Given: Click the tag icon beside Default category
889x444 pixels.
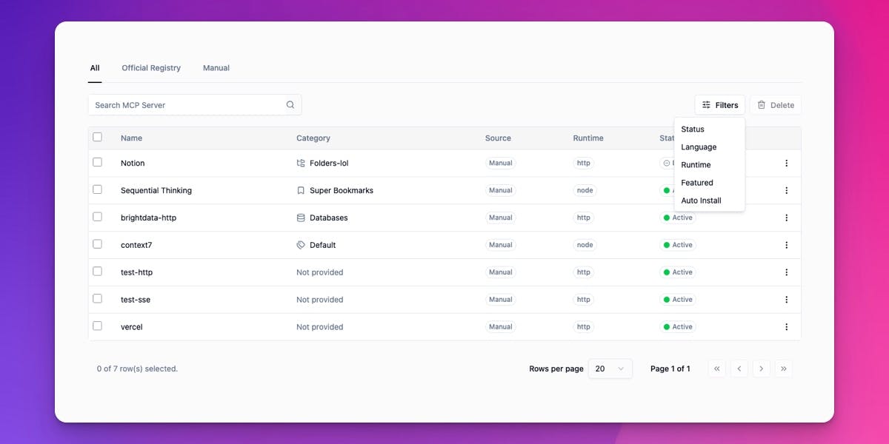Looking at the screenshot, I should 300,245.
